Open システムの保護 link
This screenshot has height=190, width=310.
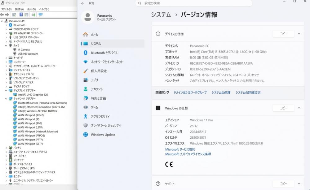coord(221,93)
